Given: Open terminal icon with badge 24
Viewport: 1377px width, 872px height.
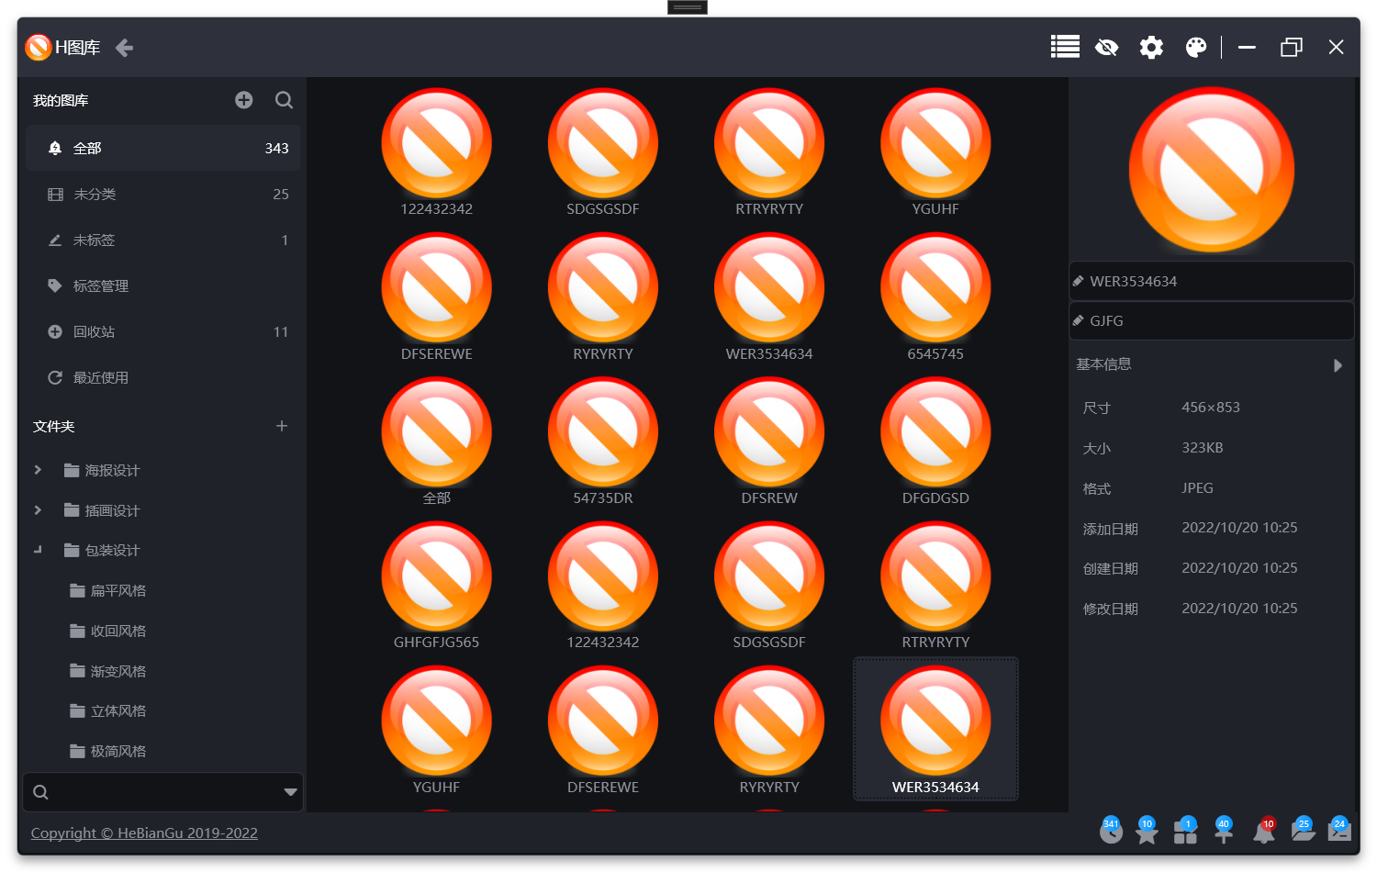Looking at the screenshot, I should coord(1339,831).
